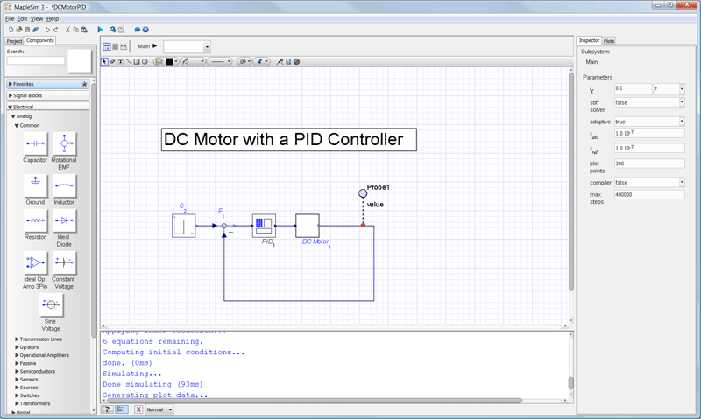Screen dimensions: 701x419
Task: Click the black fill color swatch
Action: [x=169, y=62]
